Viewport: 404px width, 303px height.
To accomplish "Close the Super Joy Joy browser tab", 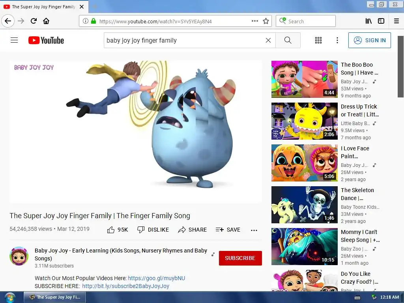I will click(82, 7).
